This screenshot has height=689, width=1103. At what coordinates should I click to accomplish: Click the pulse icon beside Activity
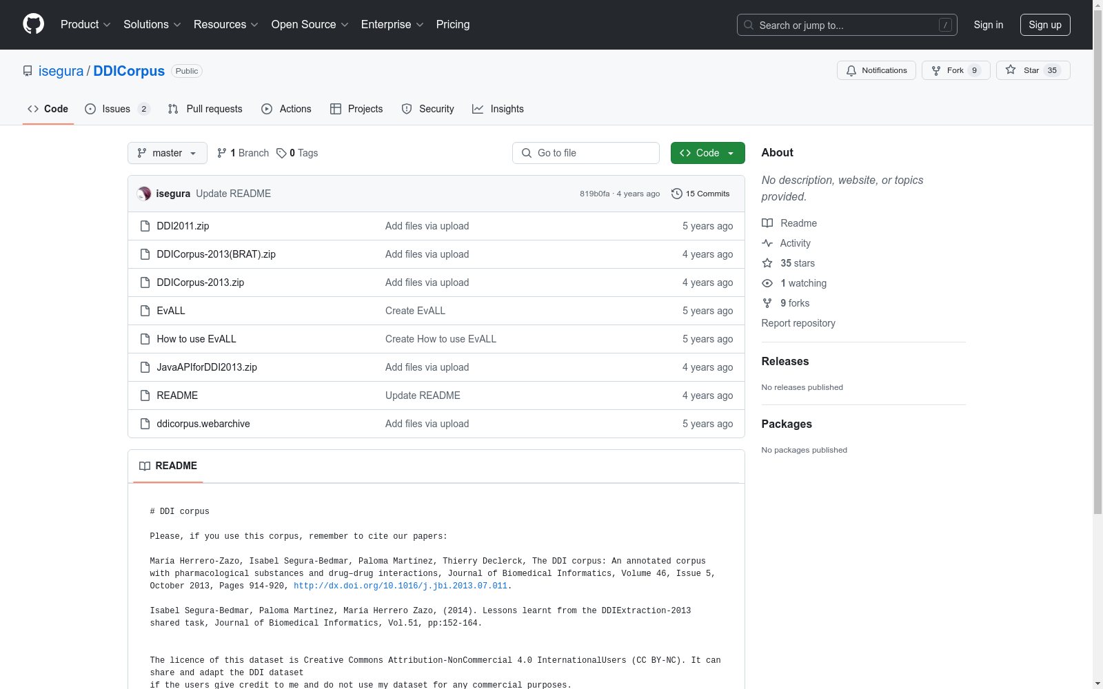pos(767,243)
